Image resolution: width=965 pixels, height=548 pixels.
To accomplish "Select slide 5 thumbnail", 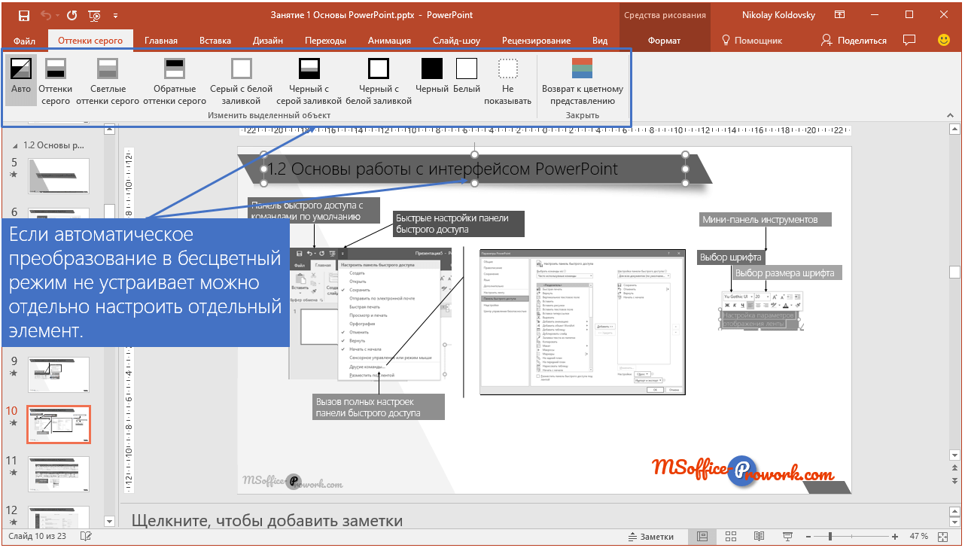I will point(59,175).
